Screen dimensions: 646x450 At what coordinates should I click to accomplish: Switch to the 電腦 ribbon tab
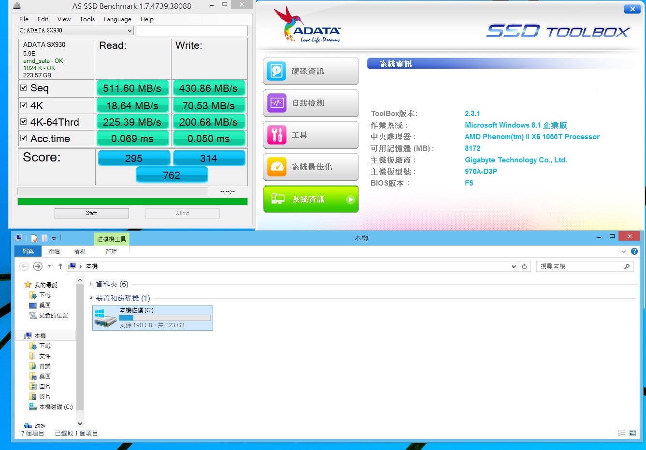pyautogui.click(x=54, y=251)
